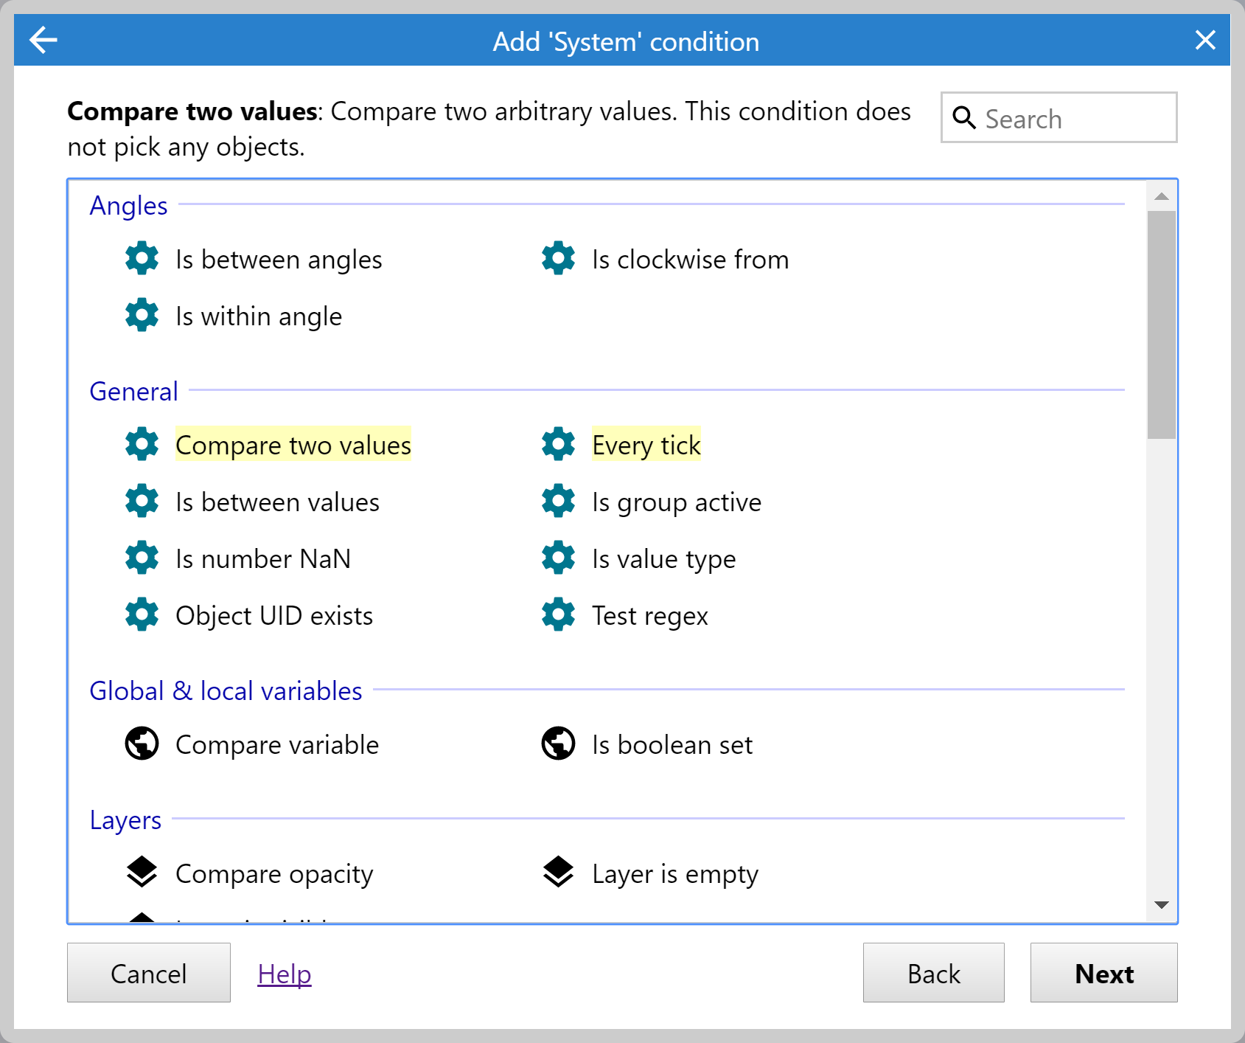This screenshot has width=1245, height=1043.
Task: Click the layers icon beside Layer is empty
Action: click(x=558, y=873)
